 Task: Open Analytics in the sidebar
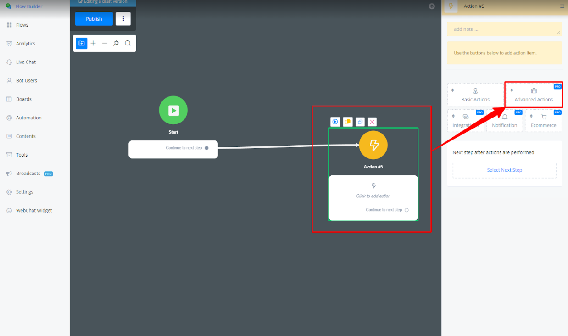pyautogui.click(x=26, y=44)
